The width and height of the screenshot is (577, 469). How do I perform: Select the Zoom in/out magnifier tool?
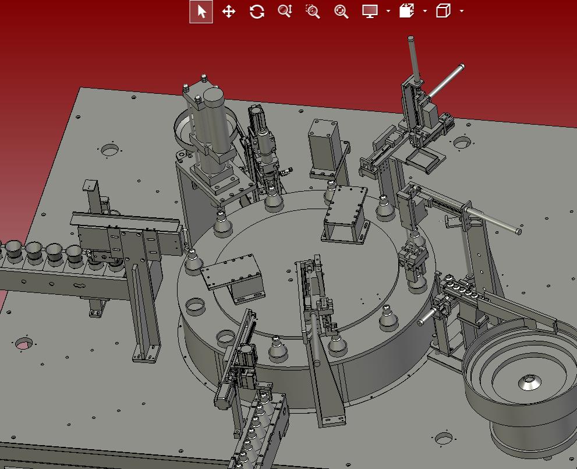coord(285,12)
